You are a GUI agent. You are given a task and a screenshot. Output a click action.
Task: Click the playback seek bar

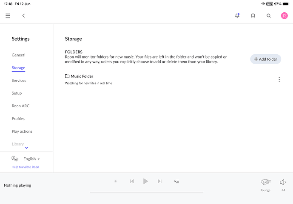point(146,192)
